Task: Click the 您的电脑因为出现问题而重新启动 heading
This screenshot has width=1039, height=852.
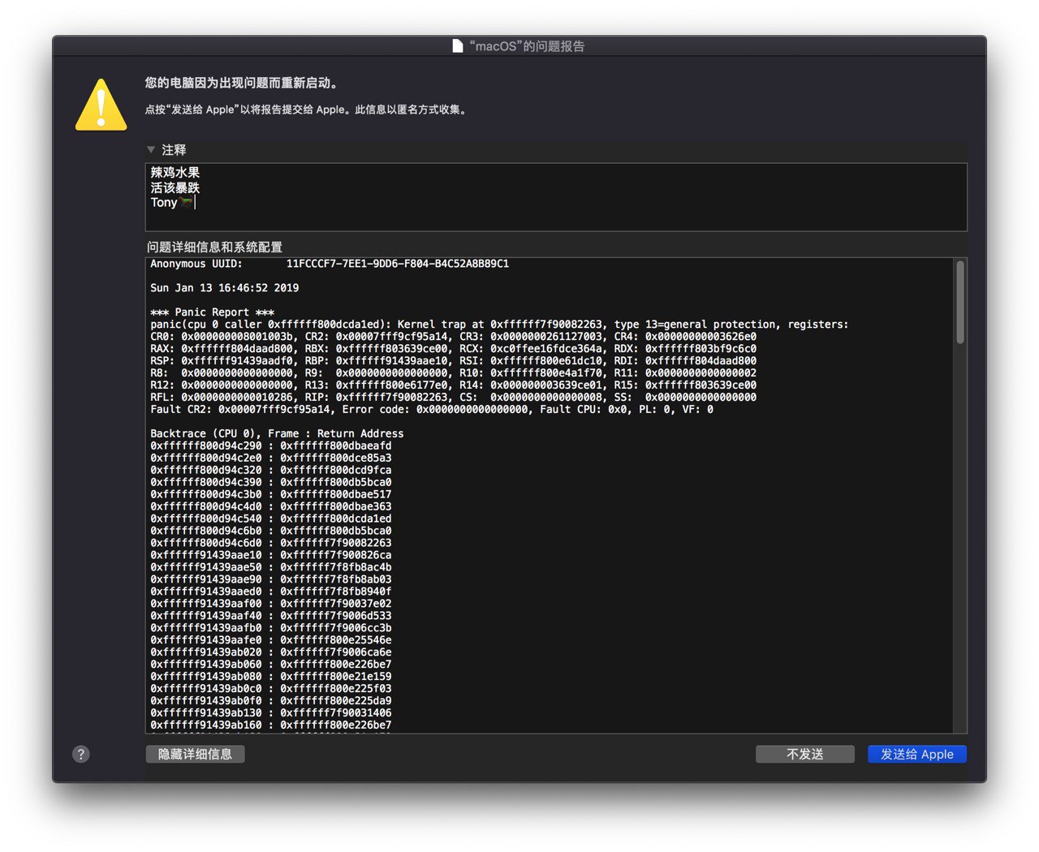Action: pos(241,83)
